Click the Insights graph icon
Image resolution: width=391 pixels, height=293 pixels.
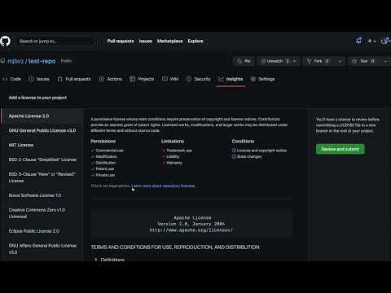[221, 79]
